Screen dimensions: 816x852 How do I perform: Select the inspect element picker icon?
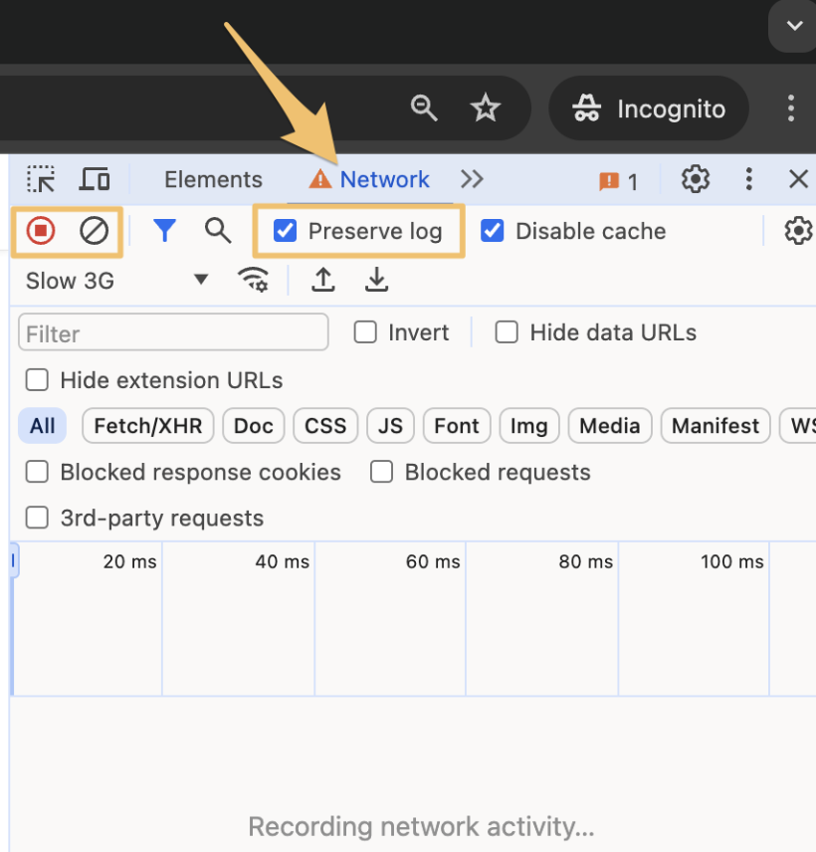tap(41, 179)
